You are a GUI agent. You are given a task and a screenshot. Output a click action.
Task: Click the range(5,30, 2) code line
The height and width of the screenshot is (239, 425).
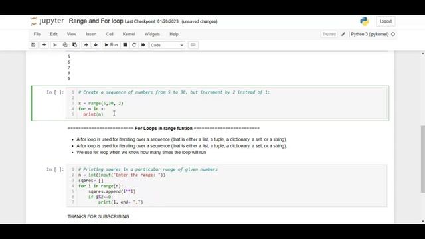[x=101, y=104]
